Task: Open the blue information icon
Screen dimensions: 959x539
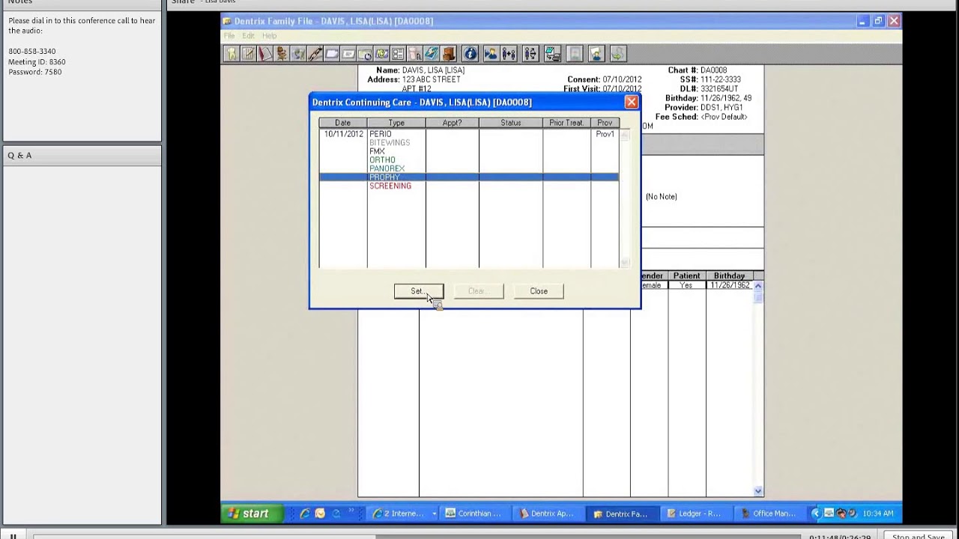Action: pyautogui.click(x=471, y=54)
